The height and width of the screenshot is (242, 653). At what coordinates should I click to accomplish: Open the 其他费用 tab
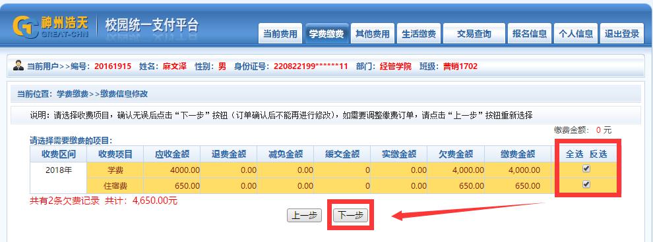(372, 34)
